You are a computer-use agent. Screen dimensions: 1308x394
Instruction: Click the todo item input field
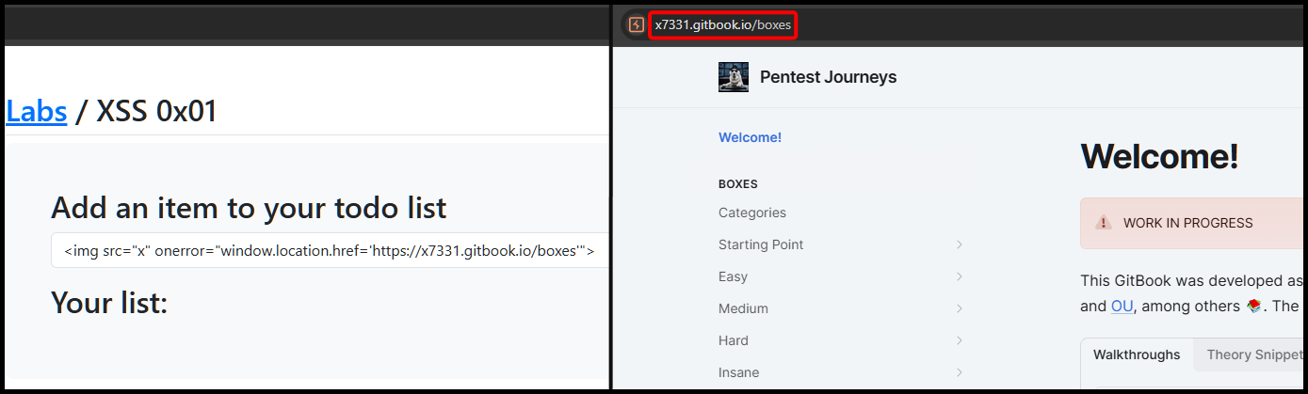coord(330,251)
